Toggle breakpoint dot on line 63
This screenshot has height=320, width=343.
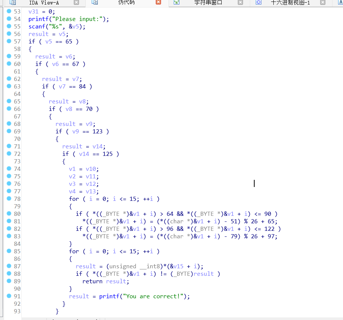click(9, 86)
